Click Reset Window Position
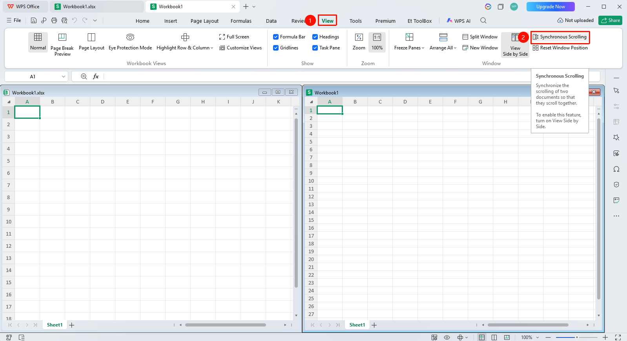 click(560, 48)
